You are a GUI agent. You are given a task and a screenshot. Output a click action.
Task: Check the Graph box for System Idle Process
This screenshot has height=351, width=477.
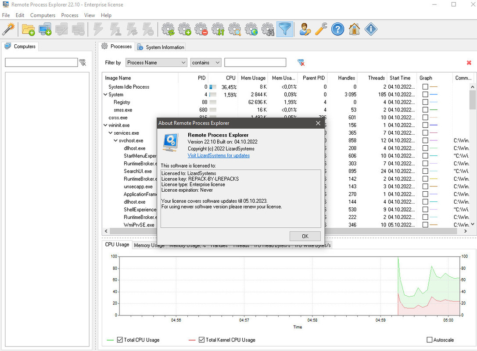425,87
